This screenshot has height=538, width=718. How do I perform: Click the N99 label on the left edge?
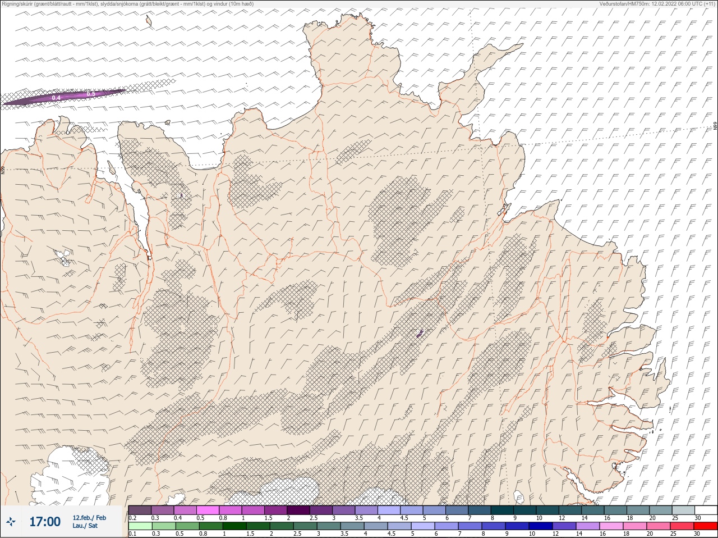click(3, 170)
